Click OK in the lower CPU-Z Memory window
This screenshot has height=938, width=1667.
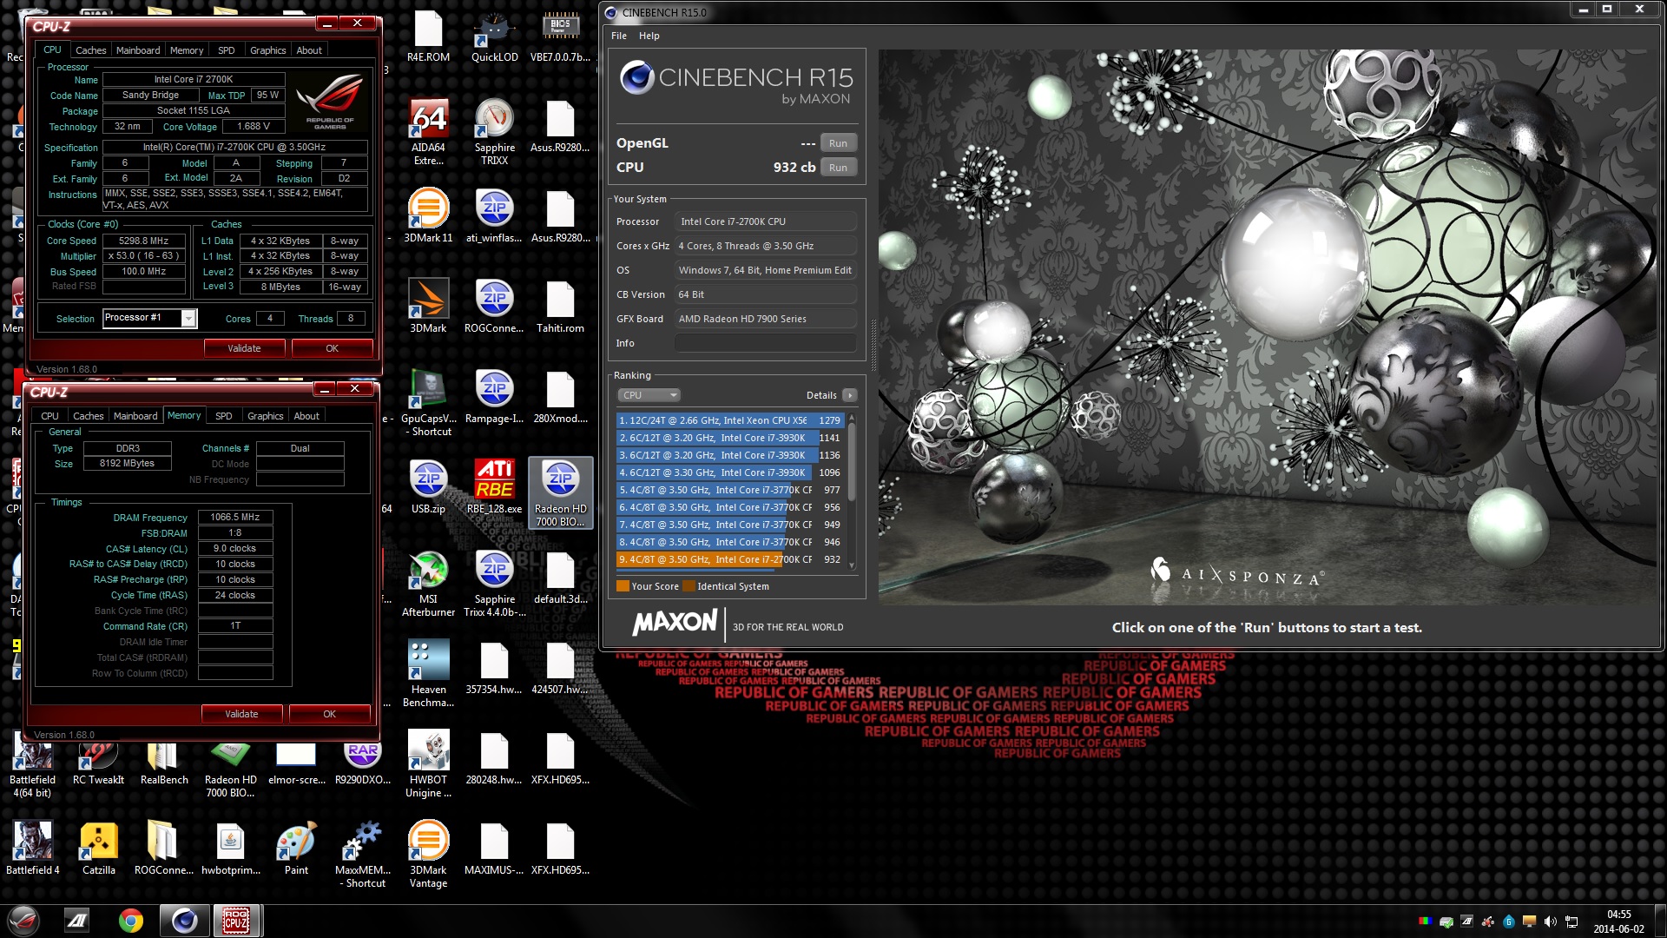tap(329, 714)
